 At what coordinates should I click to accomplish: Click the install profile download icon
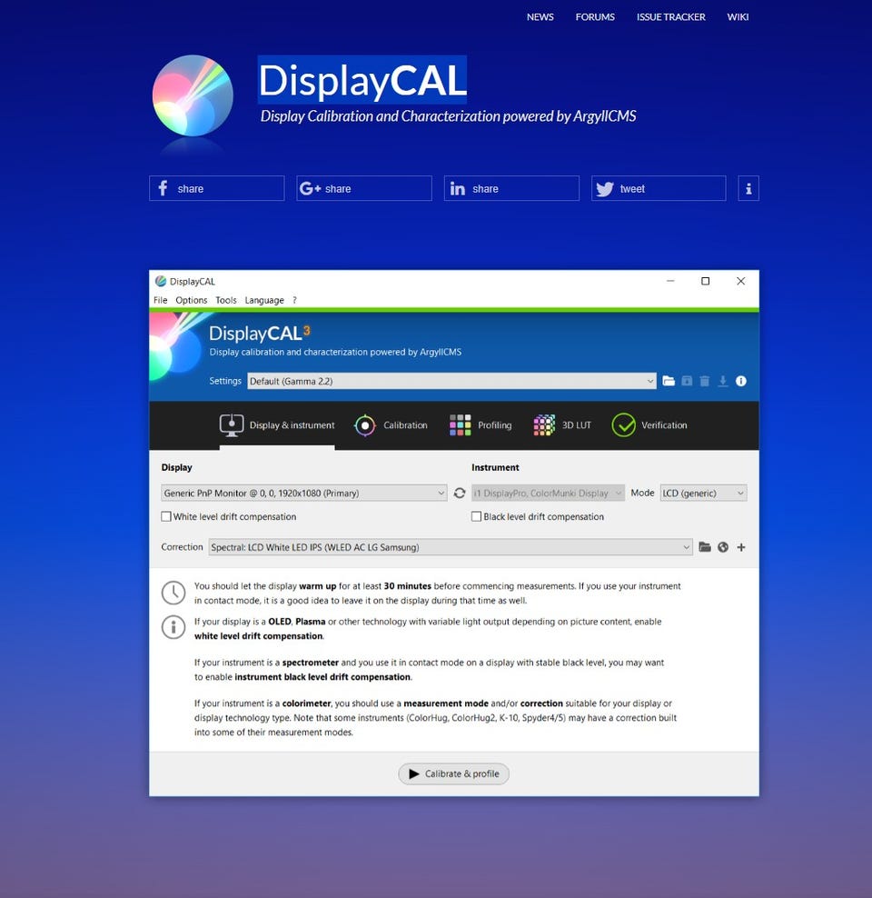click(723, 382)
